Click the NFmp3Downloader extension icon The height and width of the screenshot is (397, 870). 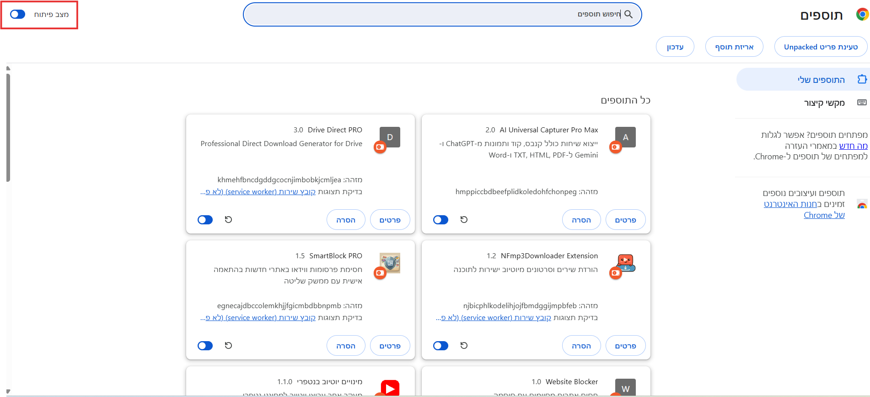[x=625, y=263]
